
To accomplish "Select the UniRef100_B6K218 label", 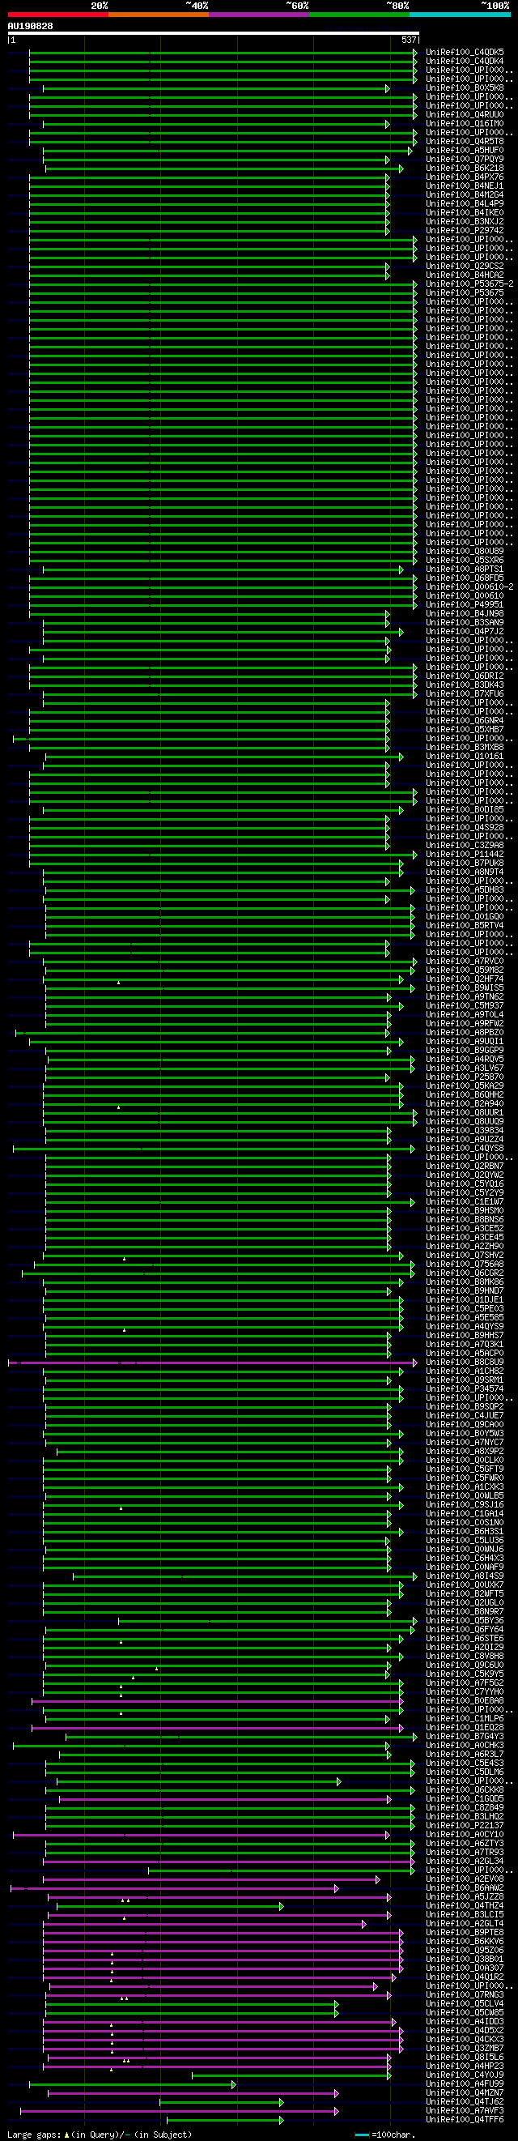I will [x=465, y=168].
